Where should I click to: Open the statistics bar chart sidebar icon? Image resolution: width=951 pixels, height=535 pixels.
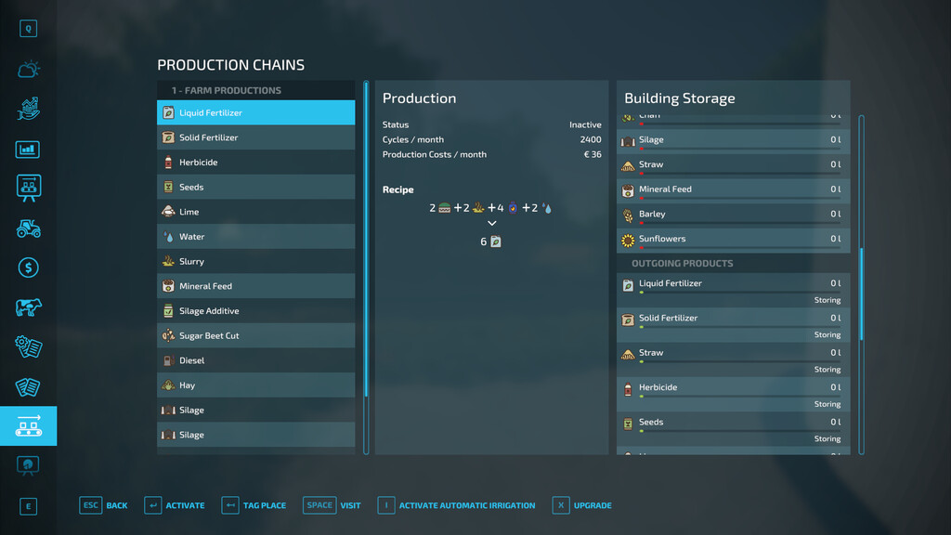coord(28,150)
